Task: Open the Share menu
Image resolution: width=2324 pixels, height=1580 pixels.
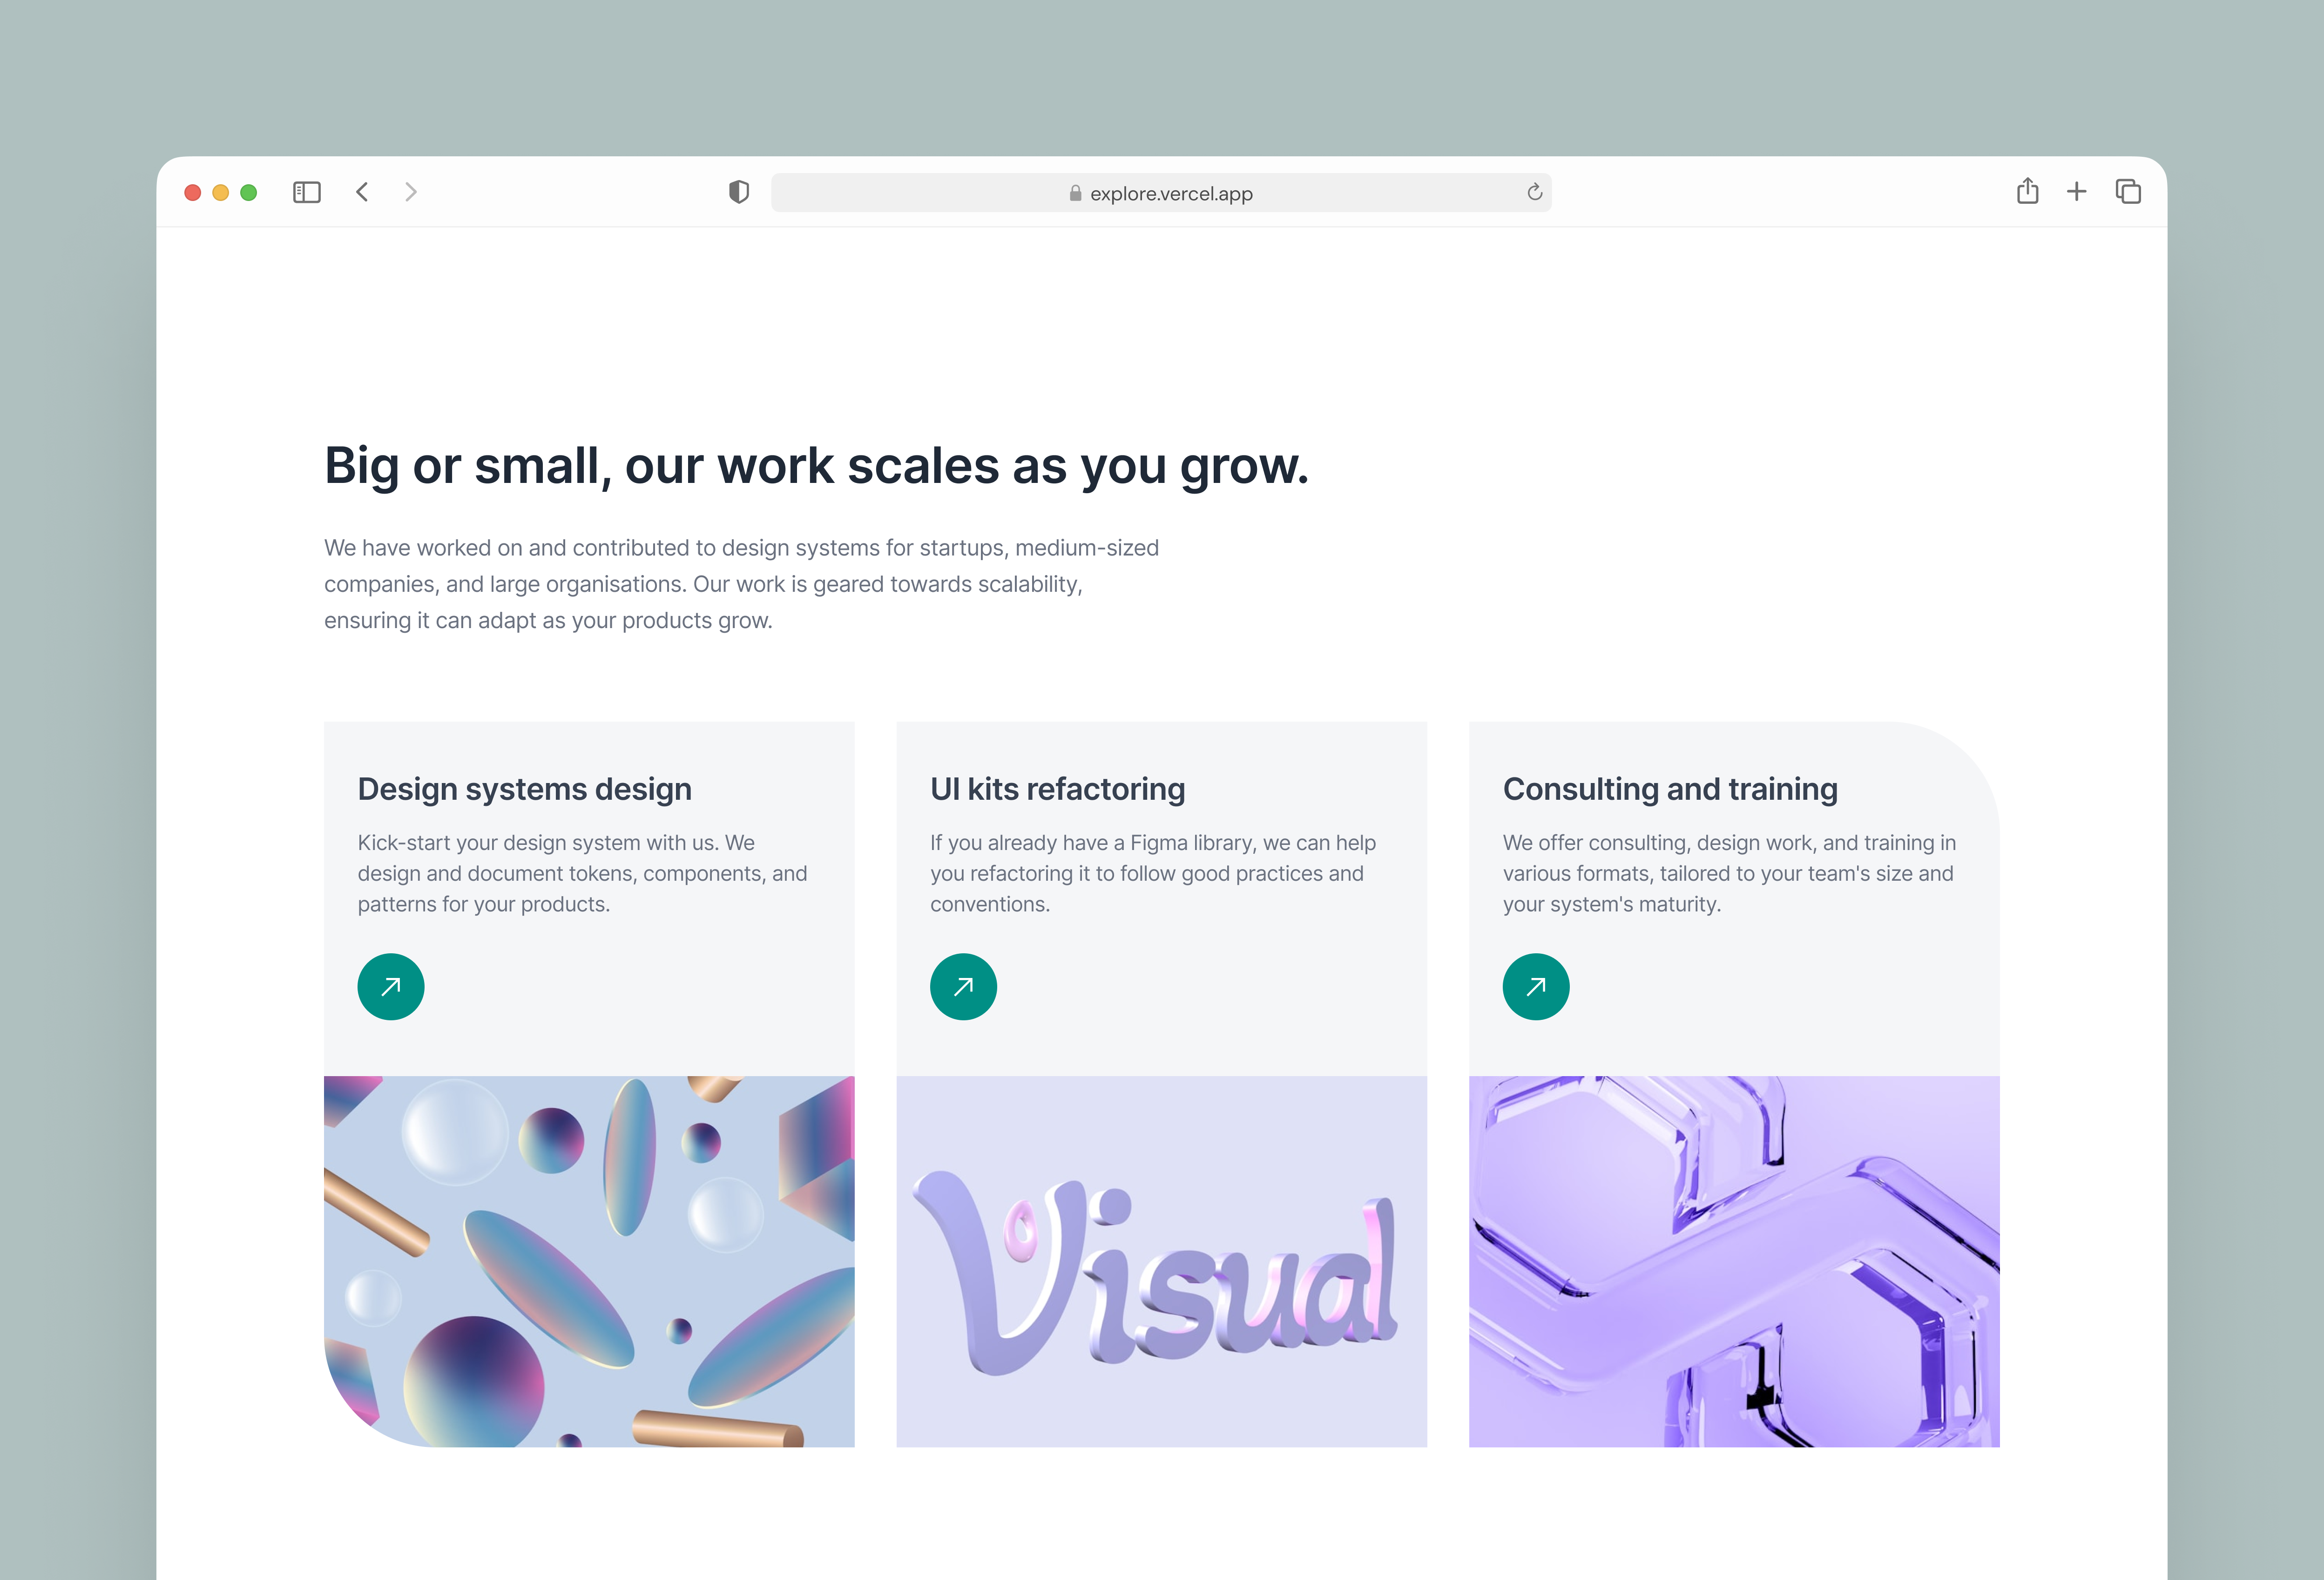Action: 2028,192
